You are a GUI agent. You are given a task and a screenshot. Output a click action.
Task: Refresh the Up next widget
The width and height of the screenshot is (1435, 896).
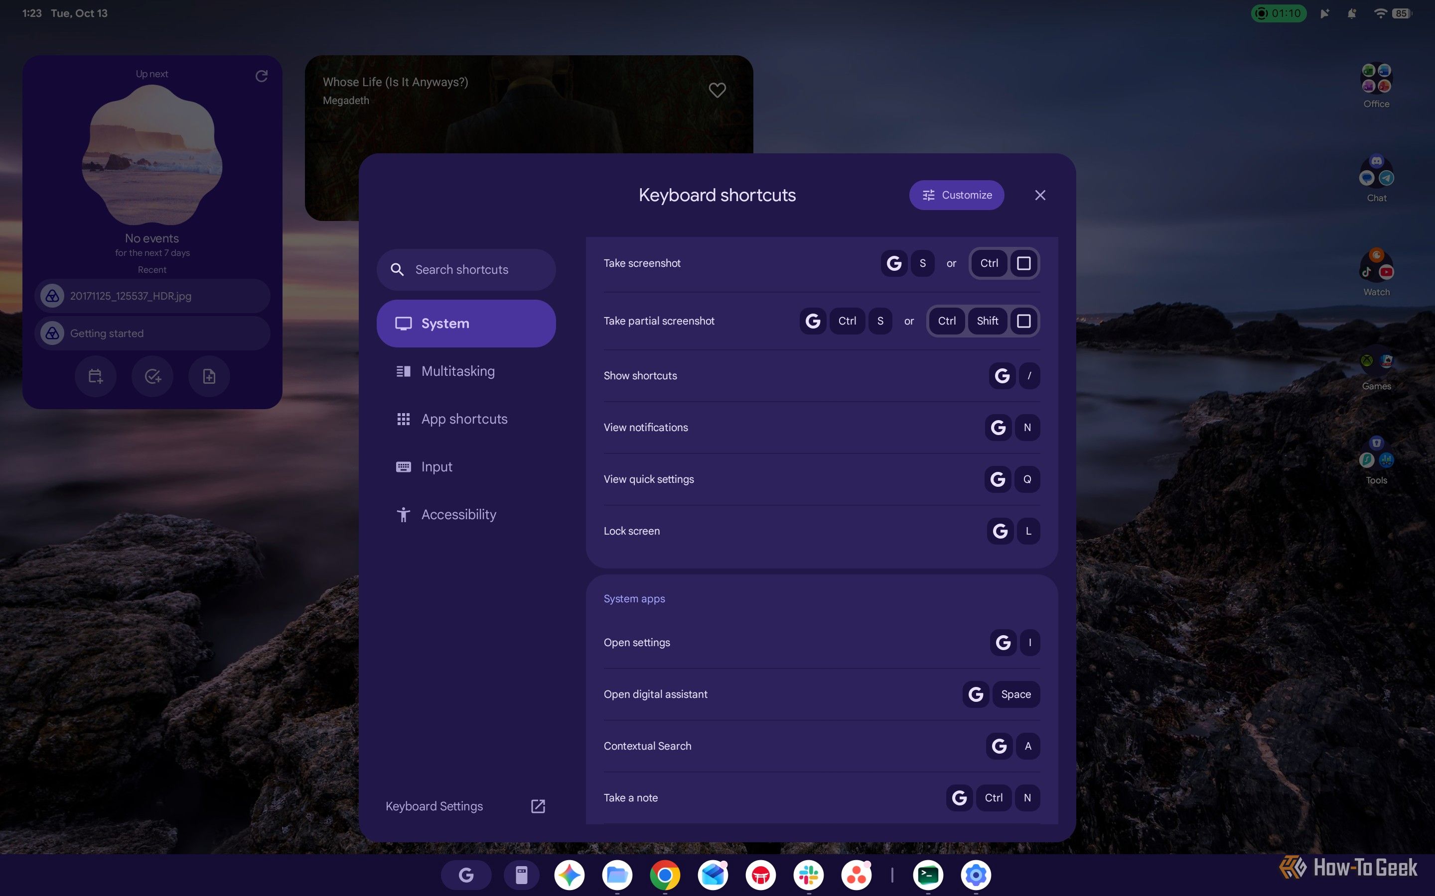[262, 76]
